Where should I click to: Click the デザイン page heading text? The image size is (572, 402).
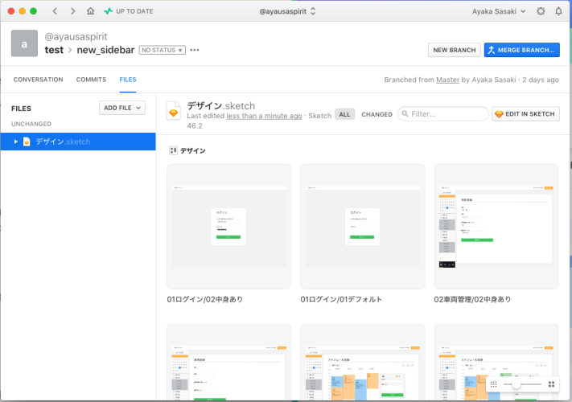point(192,151)
